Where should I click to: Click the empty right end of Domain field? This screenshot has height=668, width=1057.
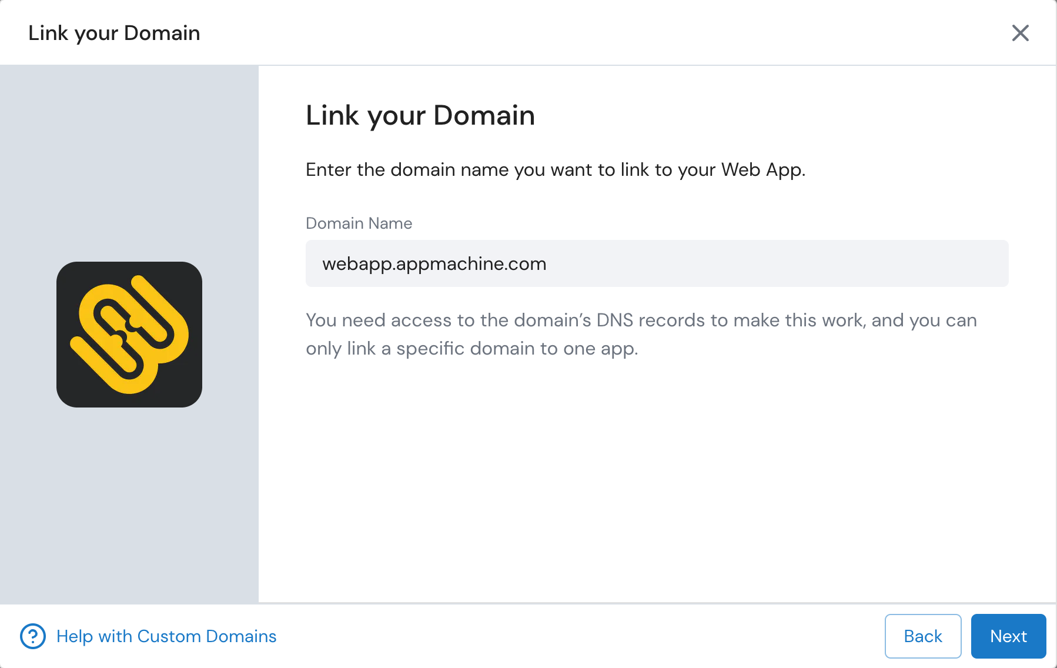941,263
